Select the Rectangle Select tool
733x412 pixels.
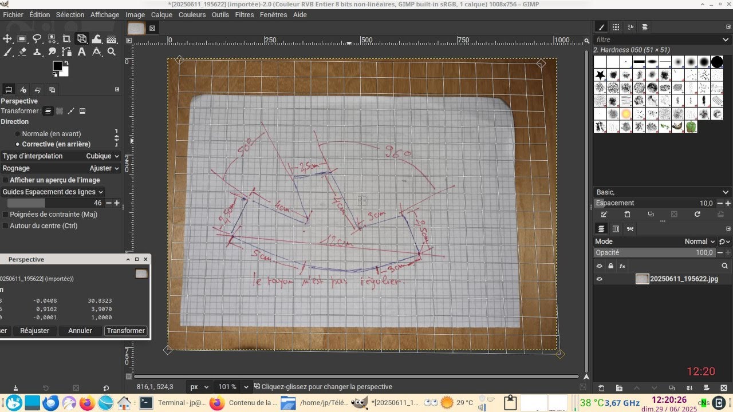pos(22,39)
